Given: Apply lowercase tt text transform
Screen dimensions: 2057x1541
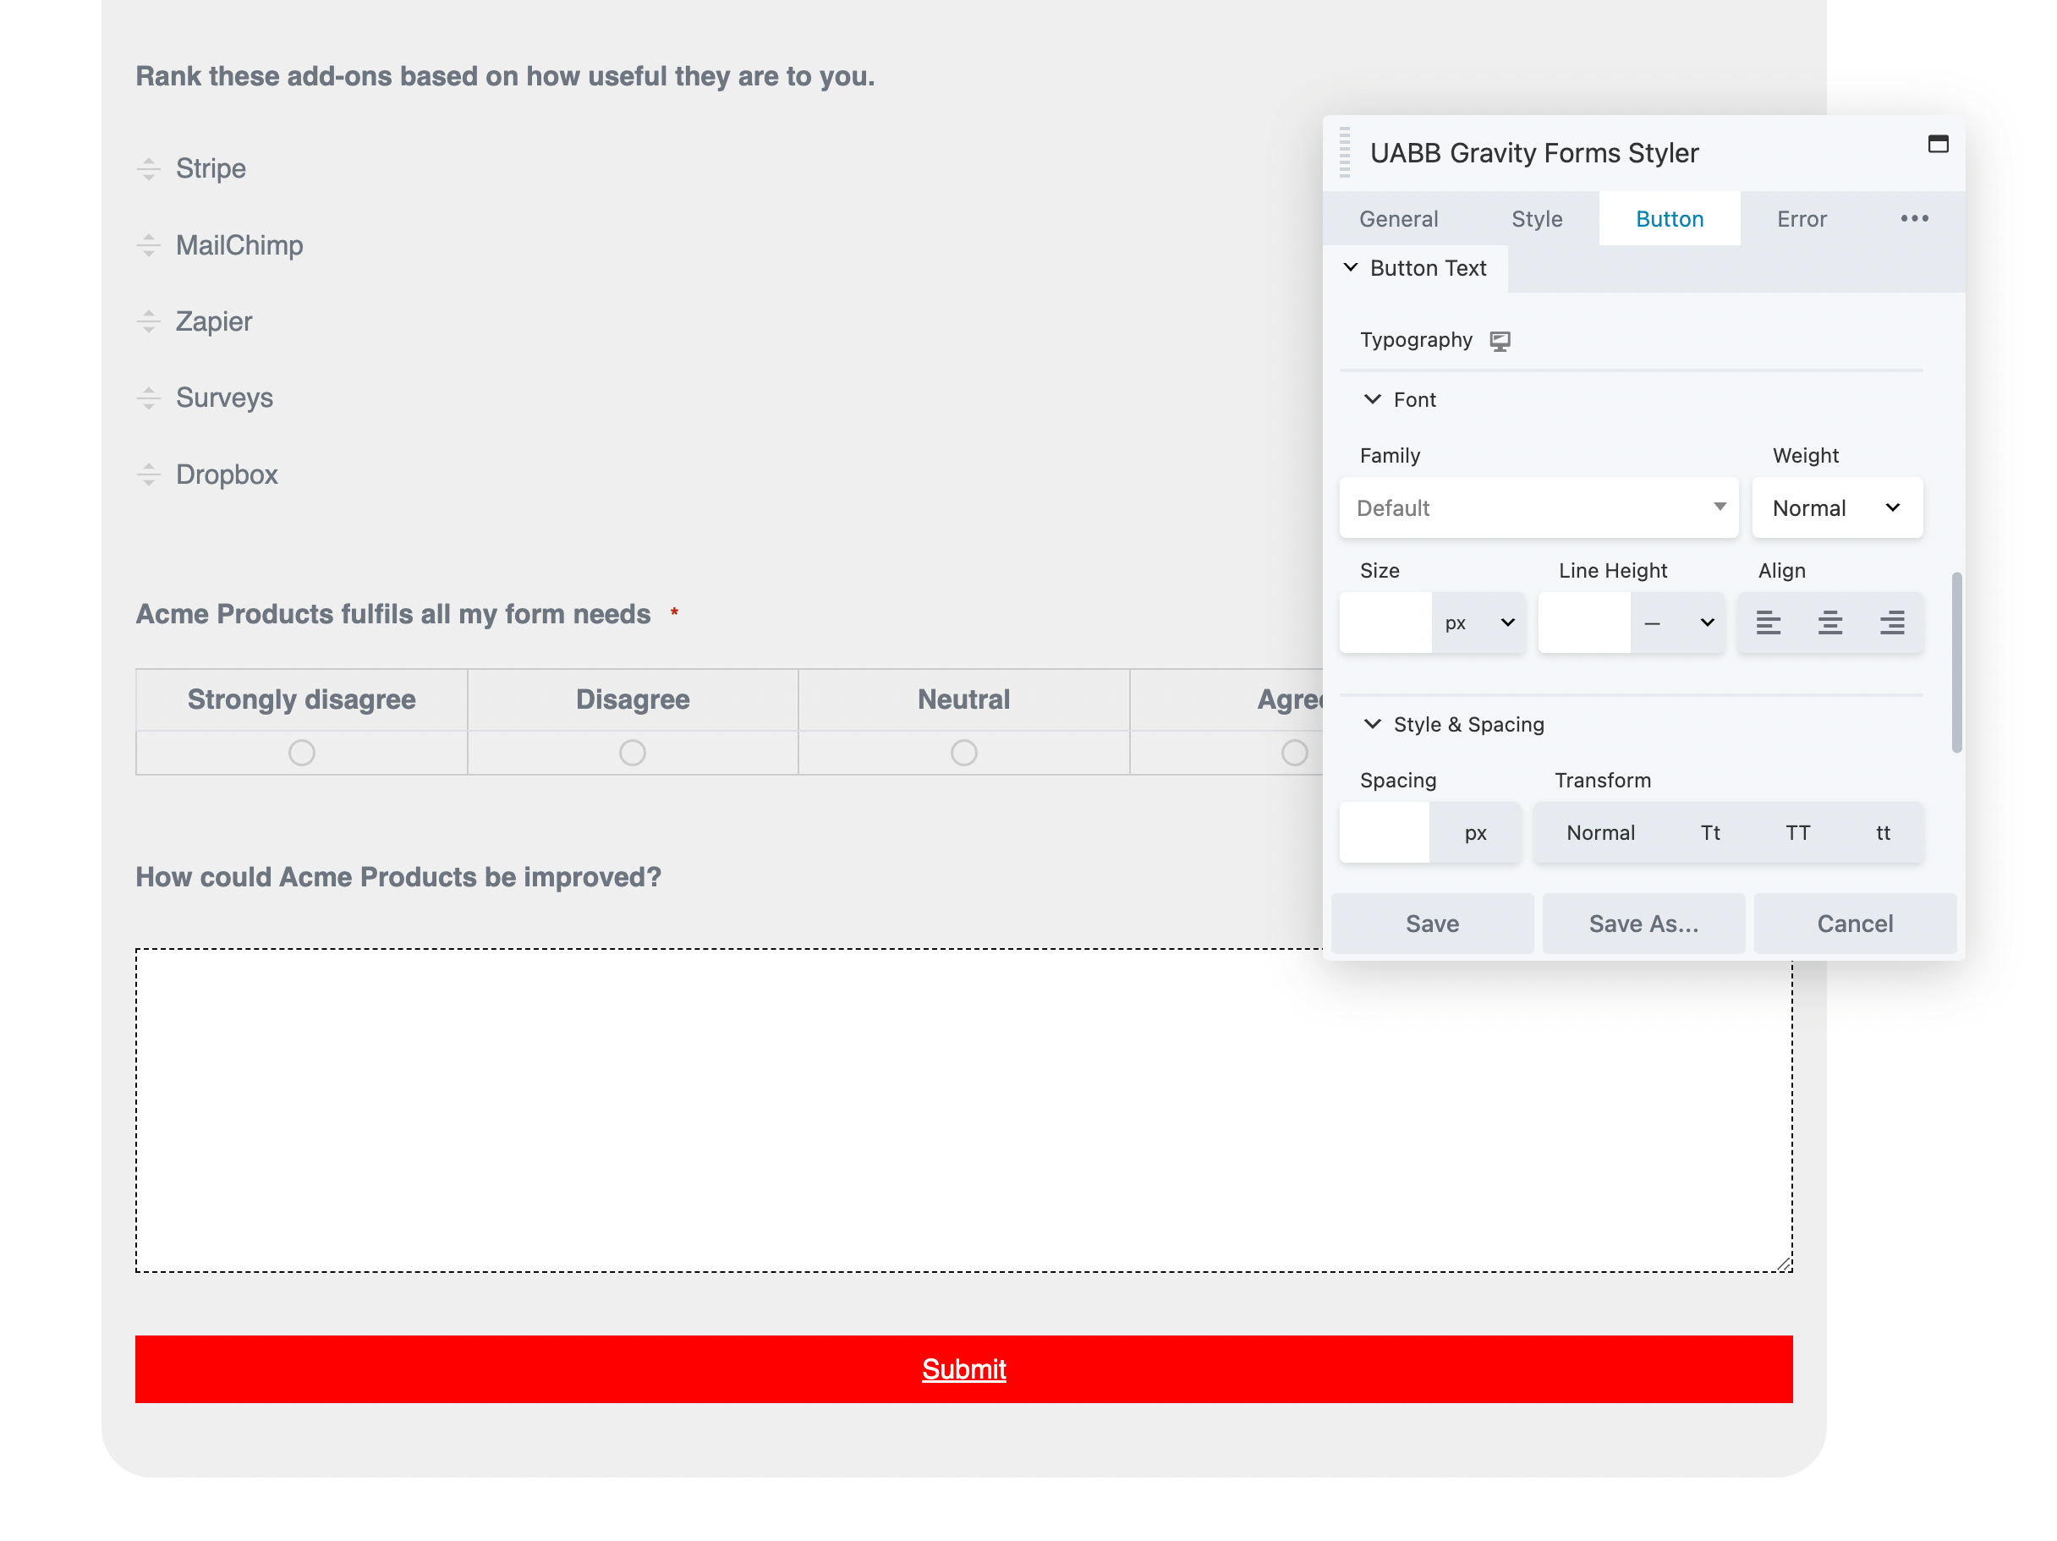Looking at the screenshot, I should pyautogui.click(x=1881, y=832).
